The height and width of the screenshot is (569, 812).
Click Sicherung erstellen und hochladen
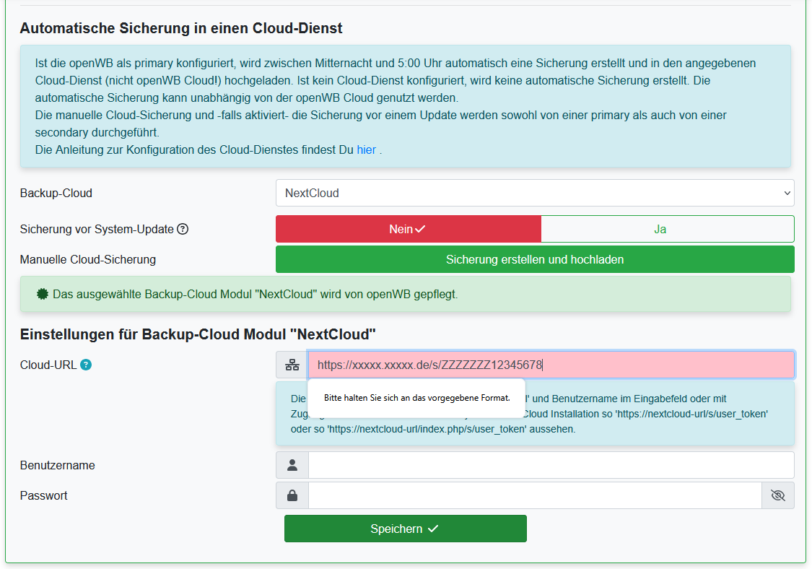(x=534, y=260)
